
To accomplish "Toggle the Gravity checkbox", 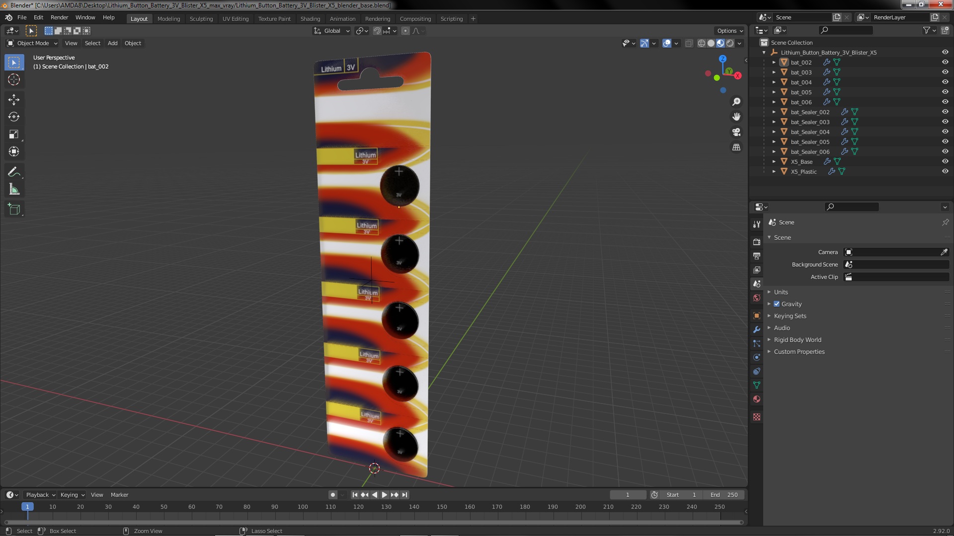I will pos(777,304).
